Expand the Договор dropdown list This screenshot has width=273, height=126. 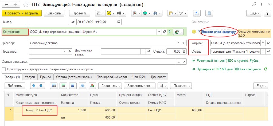click(x=179, y=43)
